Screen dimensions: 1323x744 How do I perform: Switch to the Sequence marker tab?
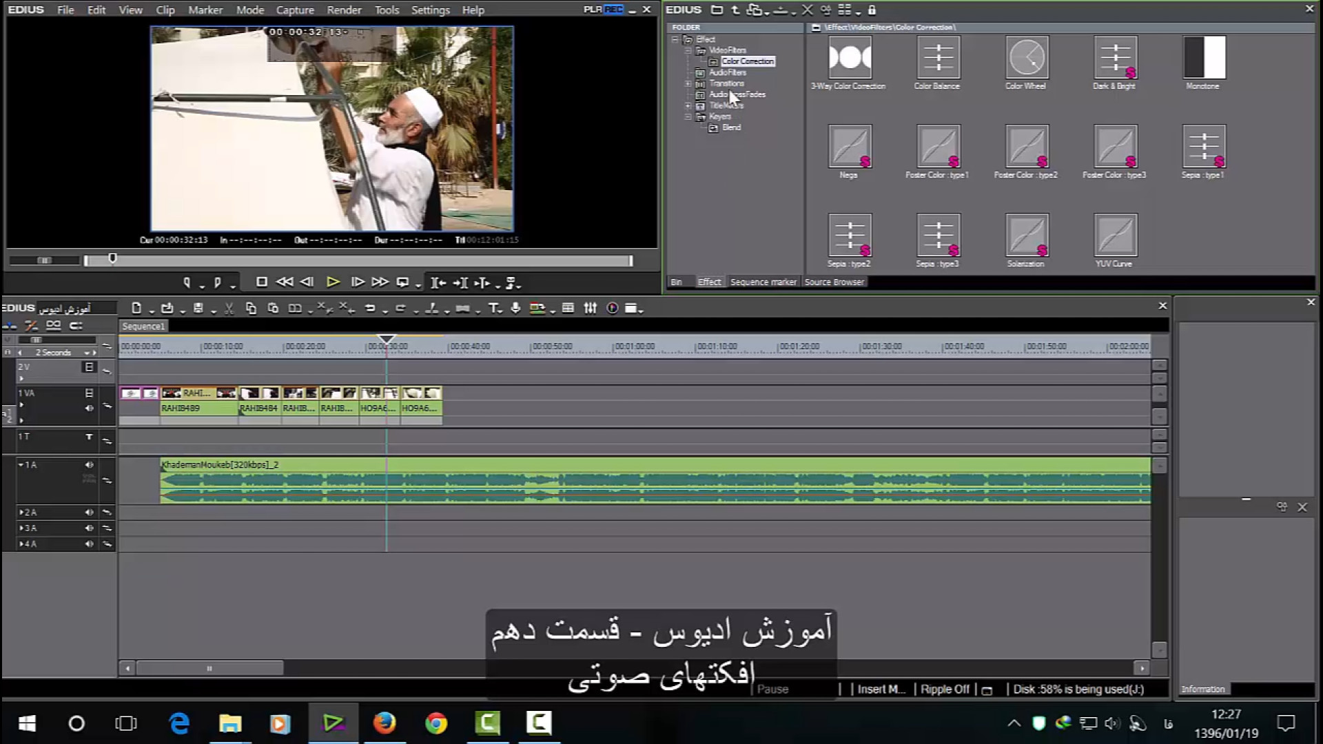pyautogui.click(x=763, y=282)
